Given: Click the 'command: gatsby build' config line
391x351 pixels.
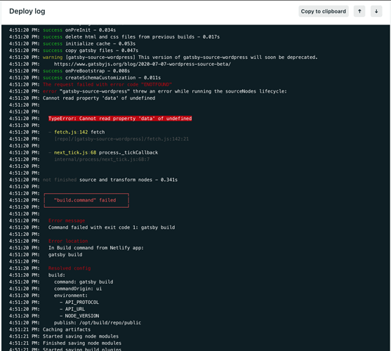Looking at the screenshot, I should tap(84, 282).
